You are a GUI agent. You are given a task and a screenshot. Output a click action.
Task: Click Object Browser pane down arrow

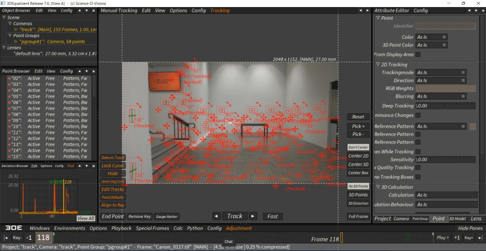86,10
